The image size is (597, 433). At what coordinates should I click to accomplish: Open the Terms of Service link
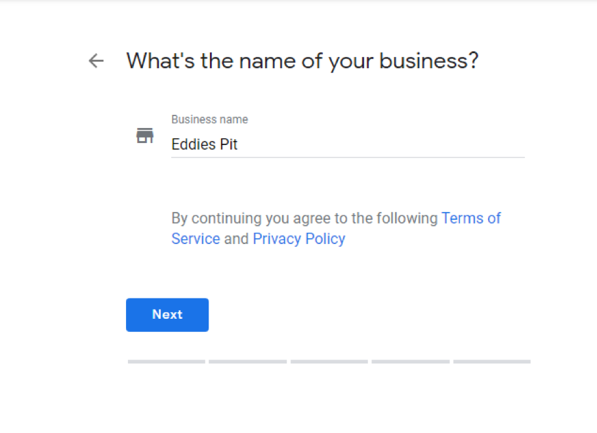(x=470, y=218)
